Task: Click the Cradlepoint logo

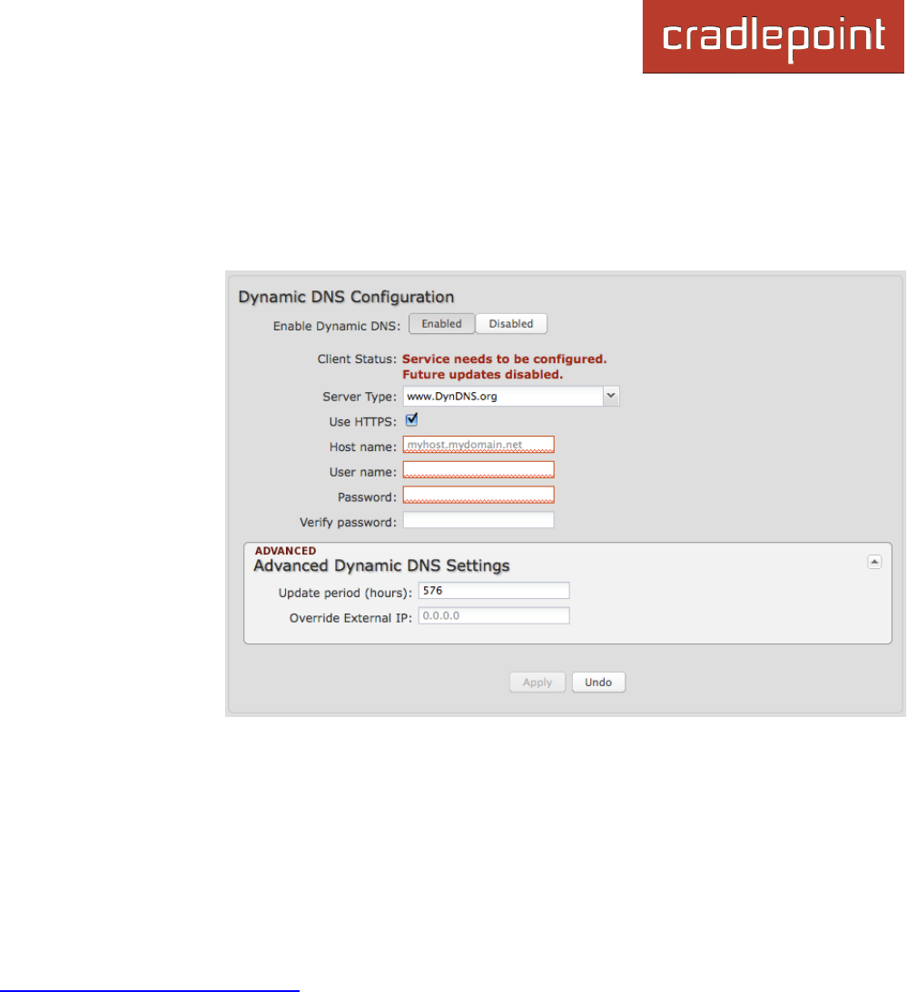Action: pyautogui.click(x=773, y=36)
